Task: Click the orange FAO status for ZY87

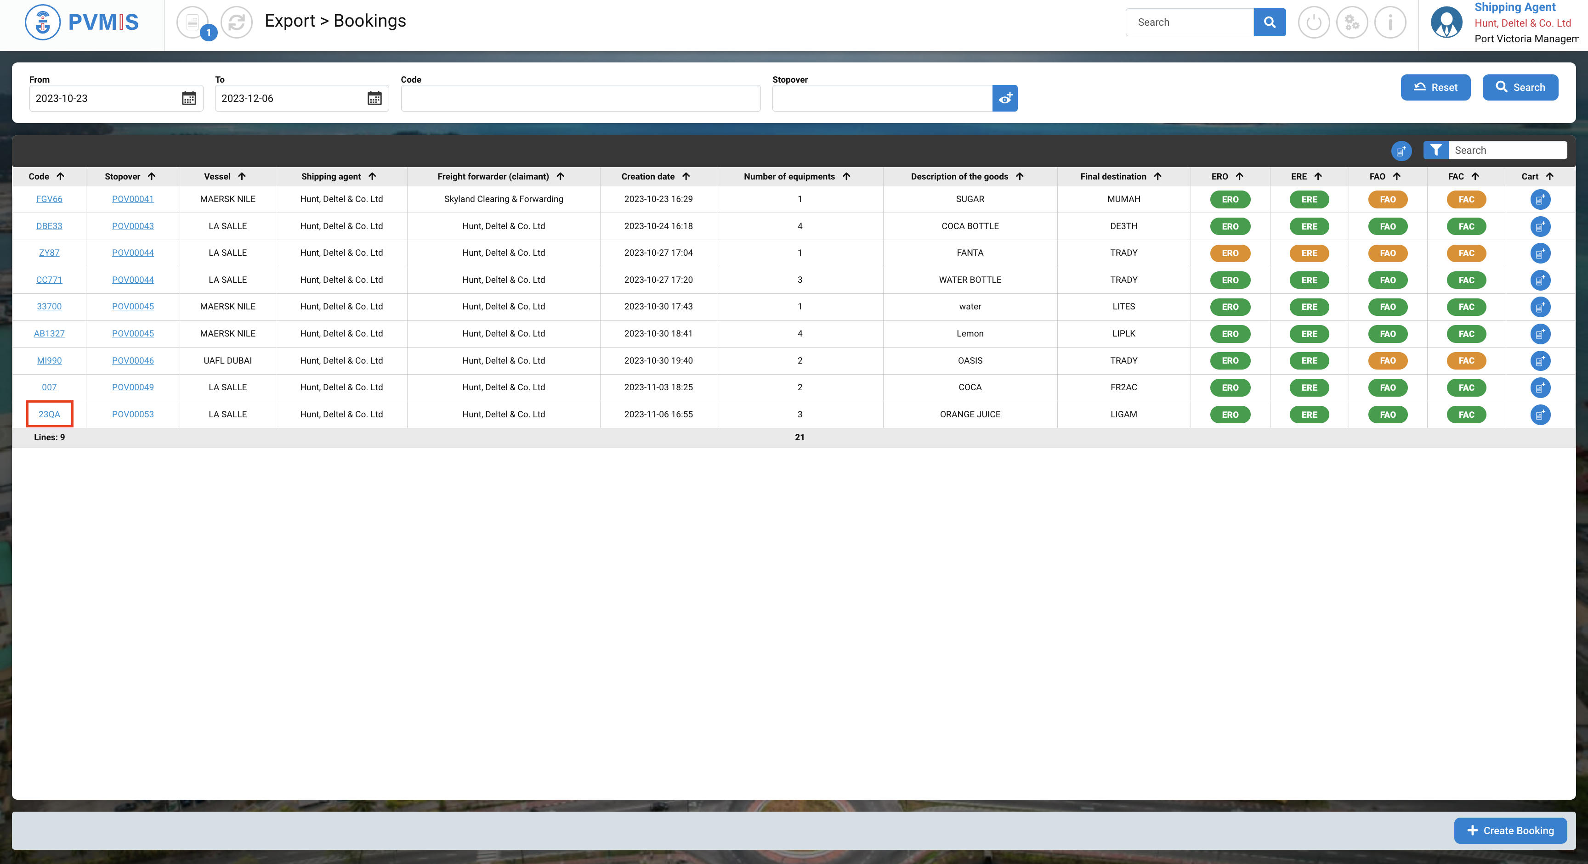Action: point(1387,253)
